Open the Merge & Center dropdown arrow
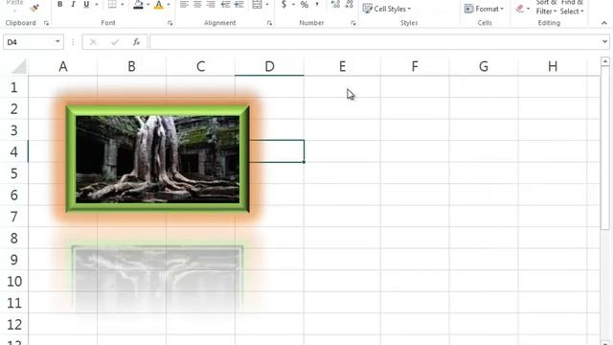 click(x=267, y=5)
